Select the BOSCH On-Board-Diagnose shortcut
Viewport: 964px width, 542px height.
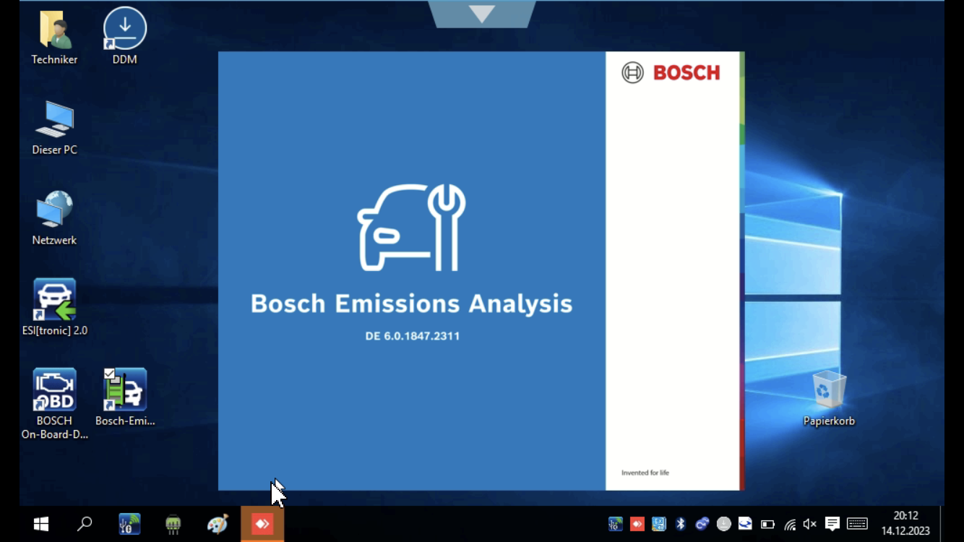(54, 404)
